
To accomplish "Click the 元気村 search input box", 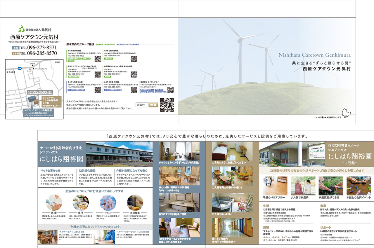I will click(142, 105).
